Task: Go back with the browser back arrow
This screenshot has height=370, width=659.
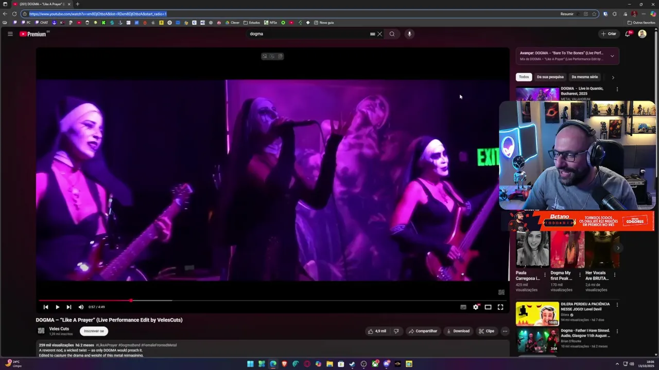Action: click(x=5, y=14)
